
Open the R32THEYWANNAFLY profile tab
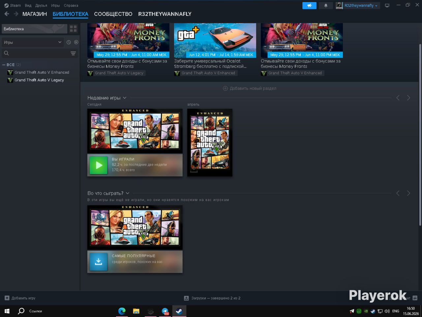[165, 14]
